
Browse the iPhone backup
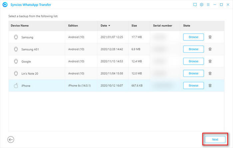pyautogui.click(x=193, y=85)
